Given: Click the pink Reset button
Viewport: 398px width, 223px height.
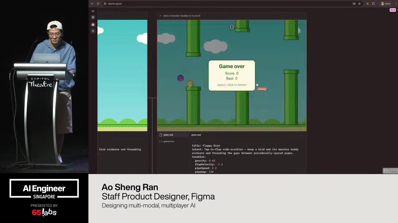Looking at the screenshot, I should (393, 10).
